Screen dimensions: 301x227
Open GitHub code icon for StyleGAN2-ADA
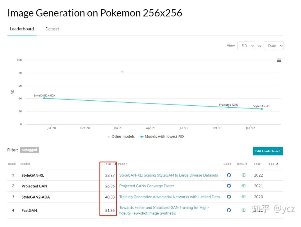coord(229,197)
